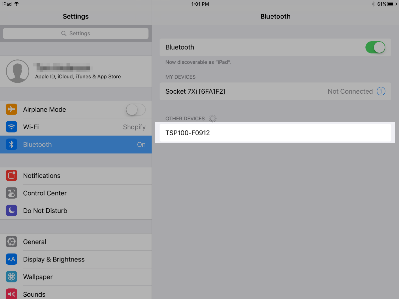Connect to Socket 7Xi [6FA1F2]
Screen dimensions: 399x299
click(x=275, y=91)
